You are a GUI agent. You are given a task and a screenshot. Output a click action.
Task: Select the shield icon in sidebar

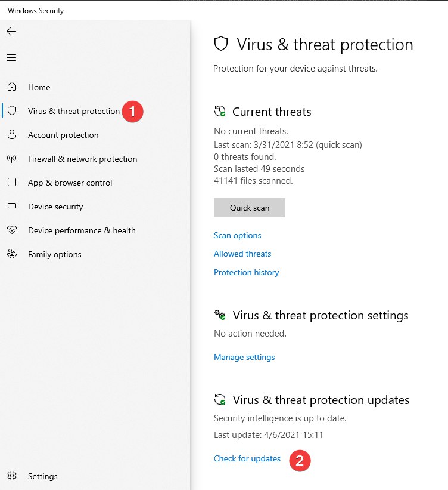(12, 110)
